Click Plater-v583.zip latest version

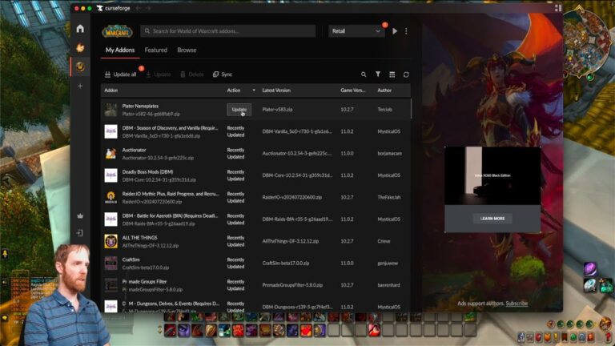(277, 110)
